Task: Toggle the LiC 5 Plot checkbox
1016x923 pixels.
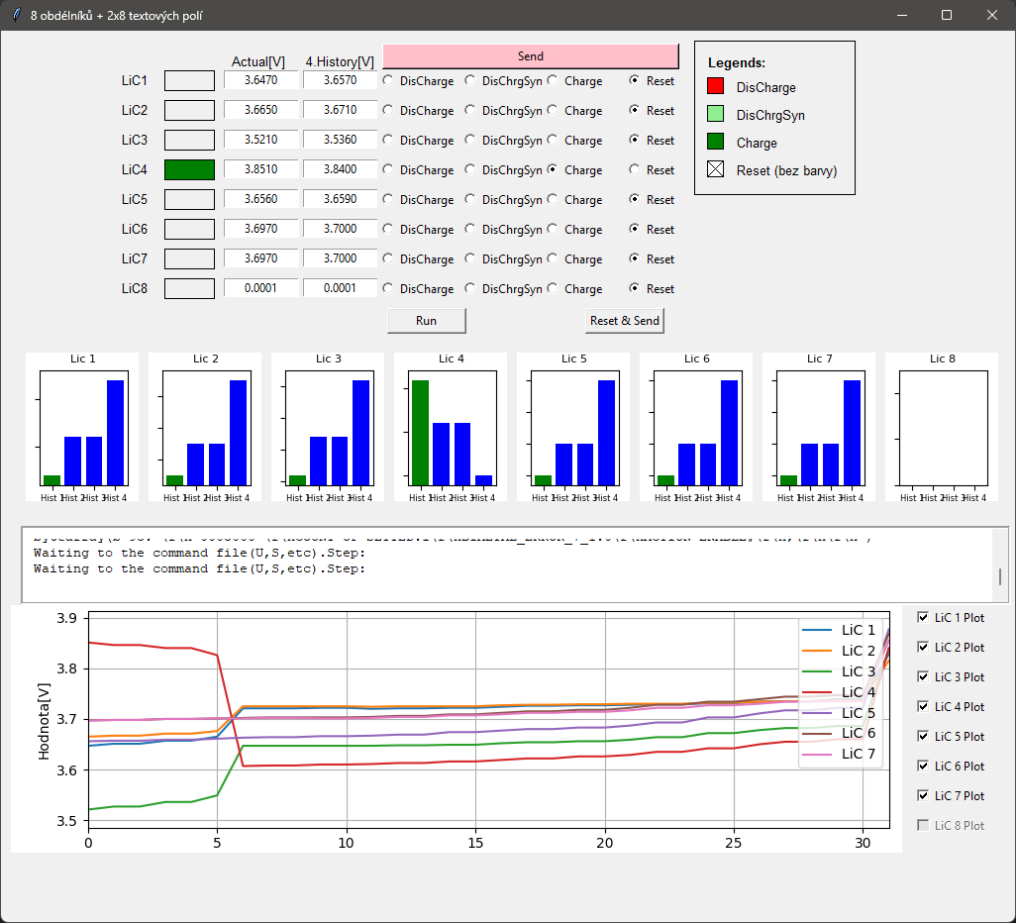Action: coord(921,736)
